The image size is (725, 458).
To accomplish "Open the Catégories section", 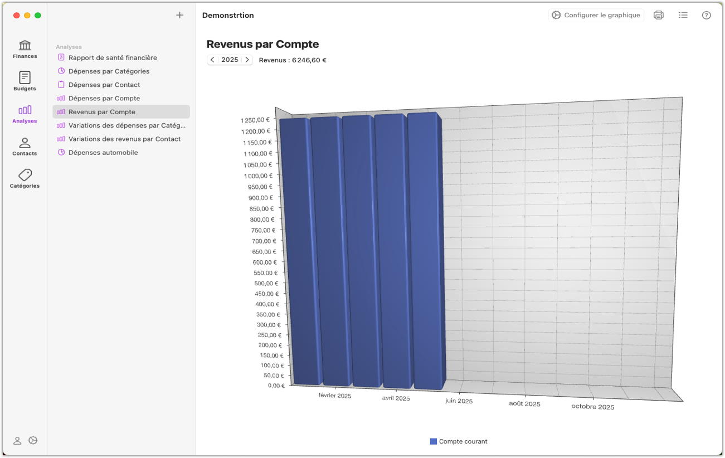I will (x=25, y=178).
